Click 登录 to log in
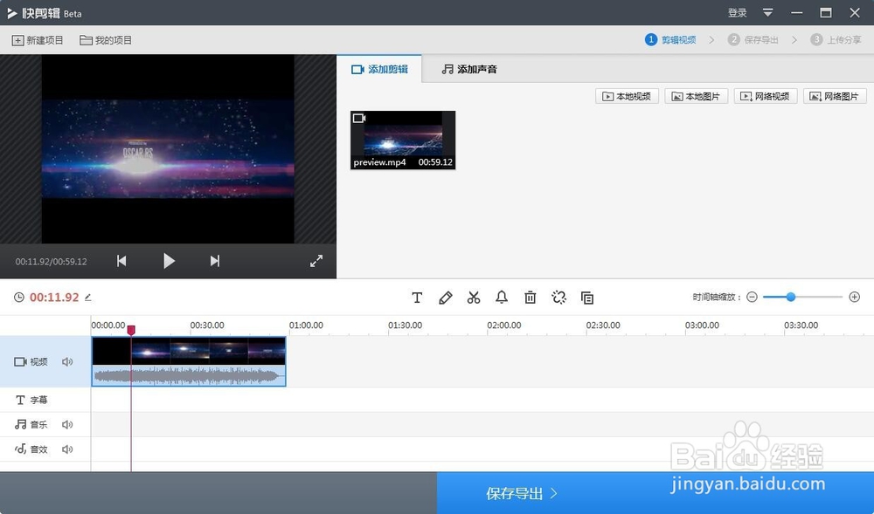Viewport: 874px width, 514px height. click(x=738, y=12)
